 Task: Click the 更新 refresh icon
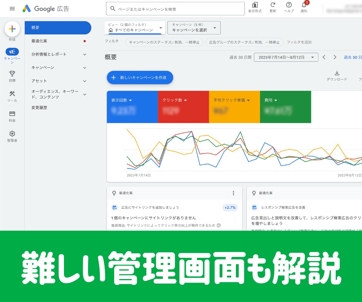[x=273, y=5]
